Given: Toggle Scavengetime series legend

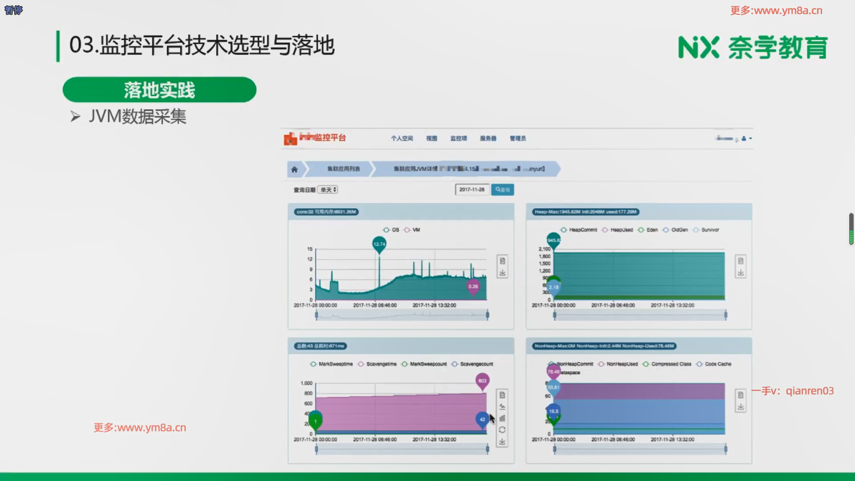Looking at the screenshot, I should click(x=378, y=364).
